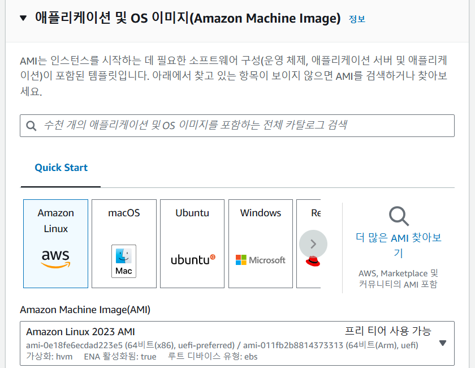Show next OS tiles with right chevron
475x368 pixels.
point(313,244)
